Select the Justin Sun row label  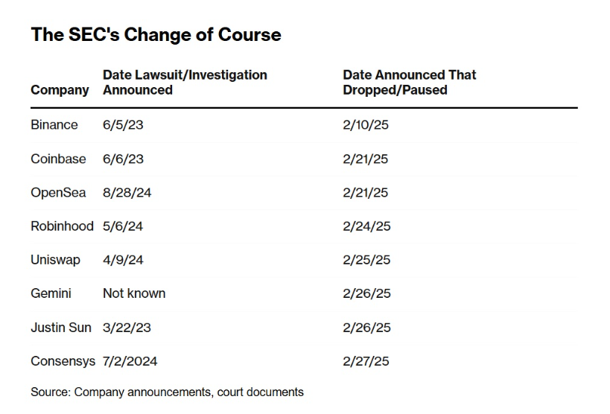pyautogui.click(x=60, y=328)
